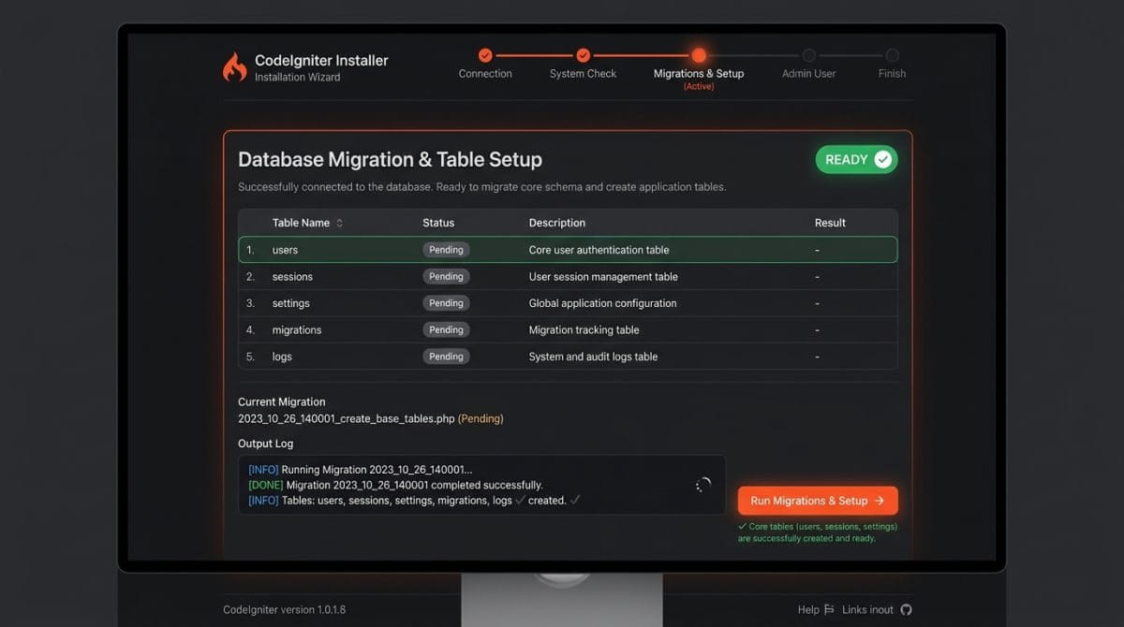Go to the Admin User step label
This screenshot has height=627, width=1124.
click(x=809, y=74)
